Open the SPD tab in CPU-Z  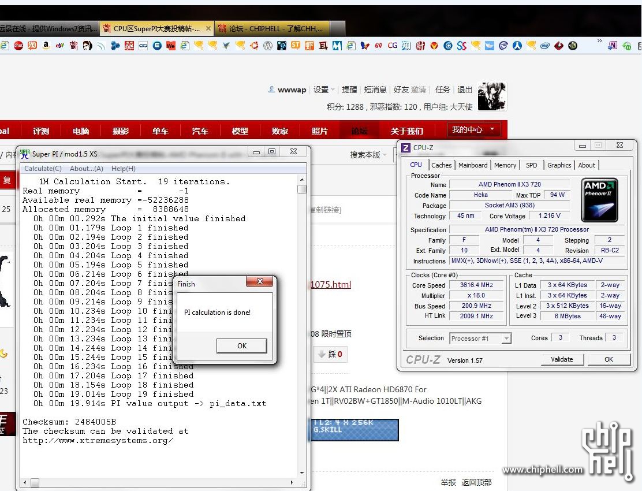tap(532, 165)
